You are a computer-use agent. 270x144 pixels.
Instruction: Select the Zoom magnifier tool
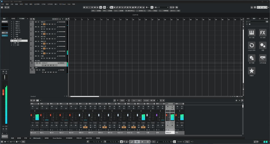click(130, 7)
